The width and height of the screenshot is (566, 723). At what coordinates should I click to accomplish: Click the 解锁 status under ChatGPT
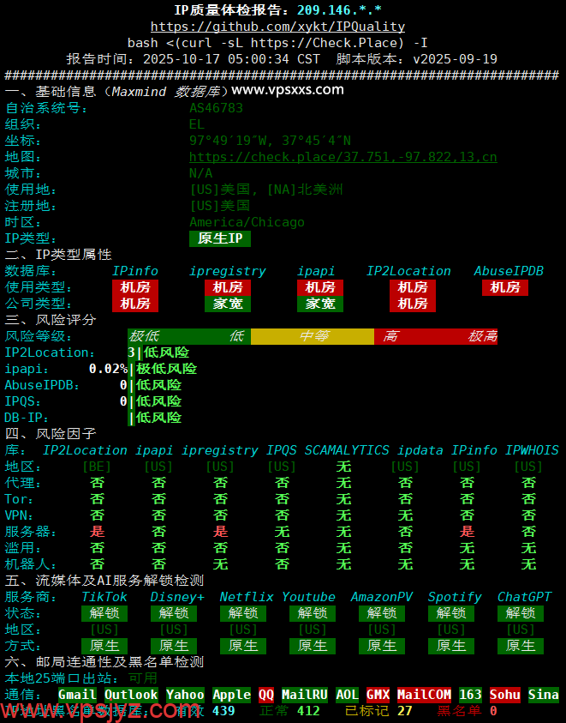click(x=521, y=613)
